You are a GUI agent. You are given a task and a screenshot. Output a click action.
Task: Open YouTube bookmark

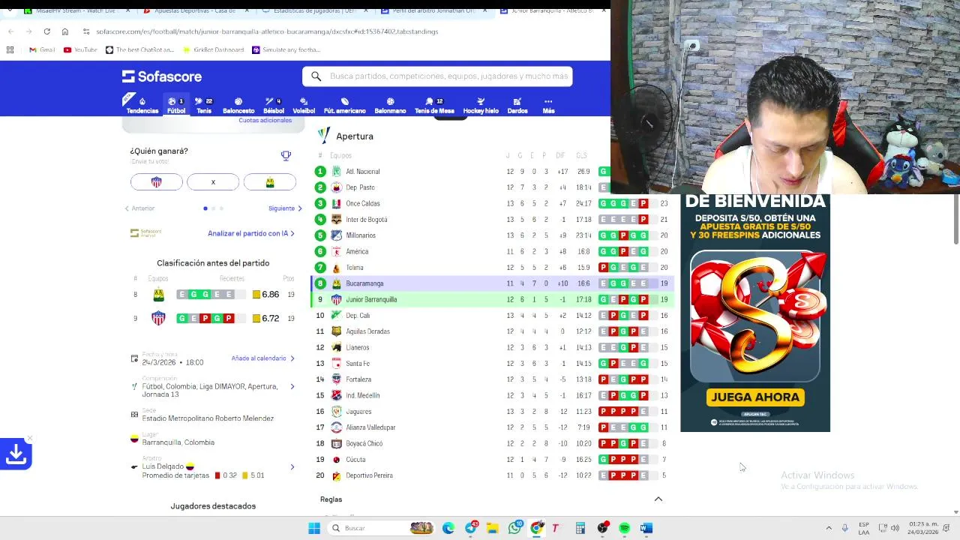coord(80,49)
